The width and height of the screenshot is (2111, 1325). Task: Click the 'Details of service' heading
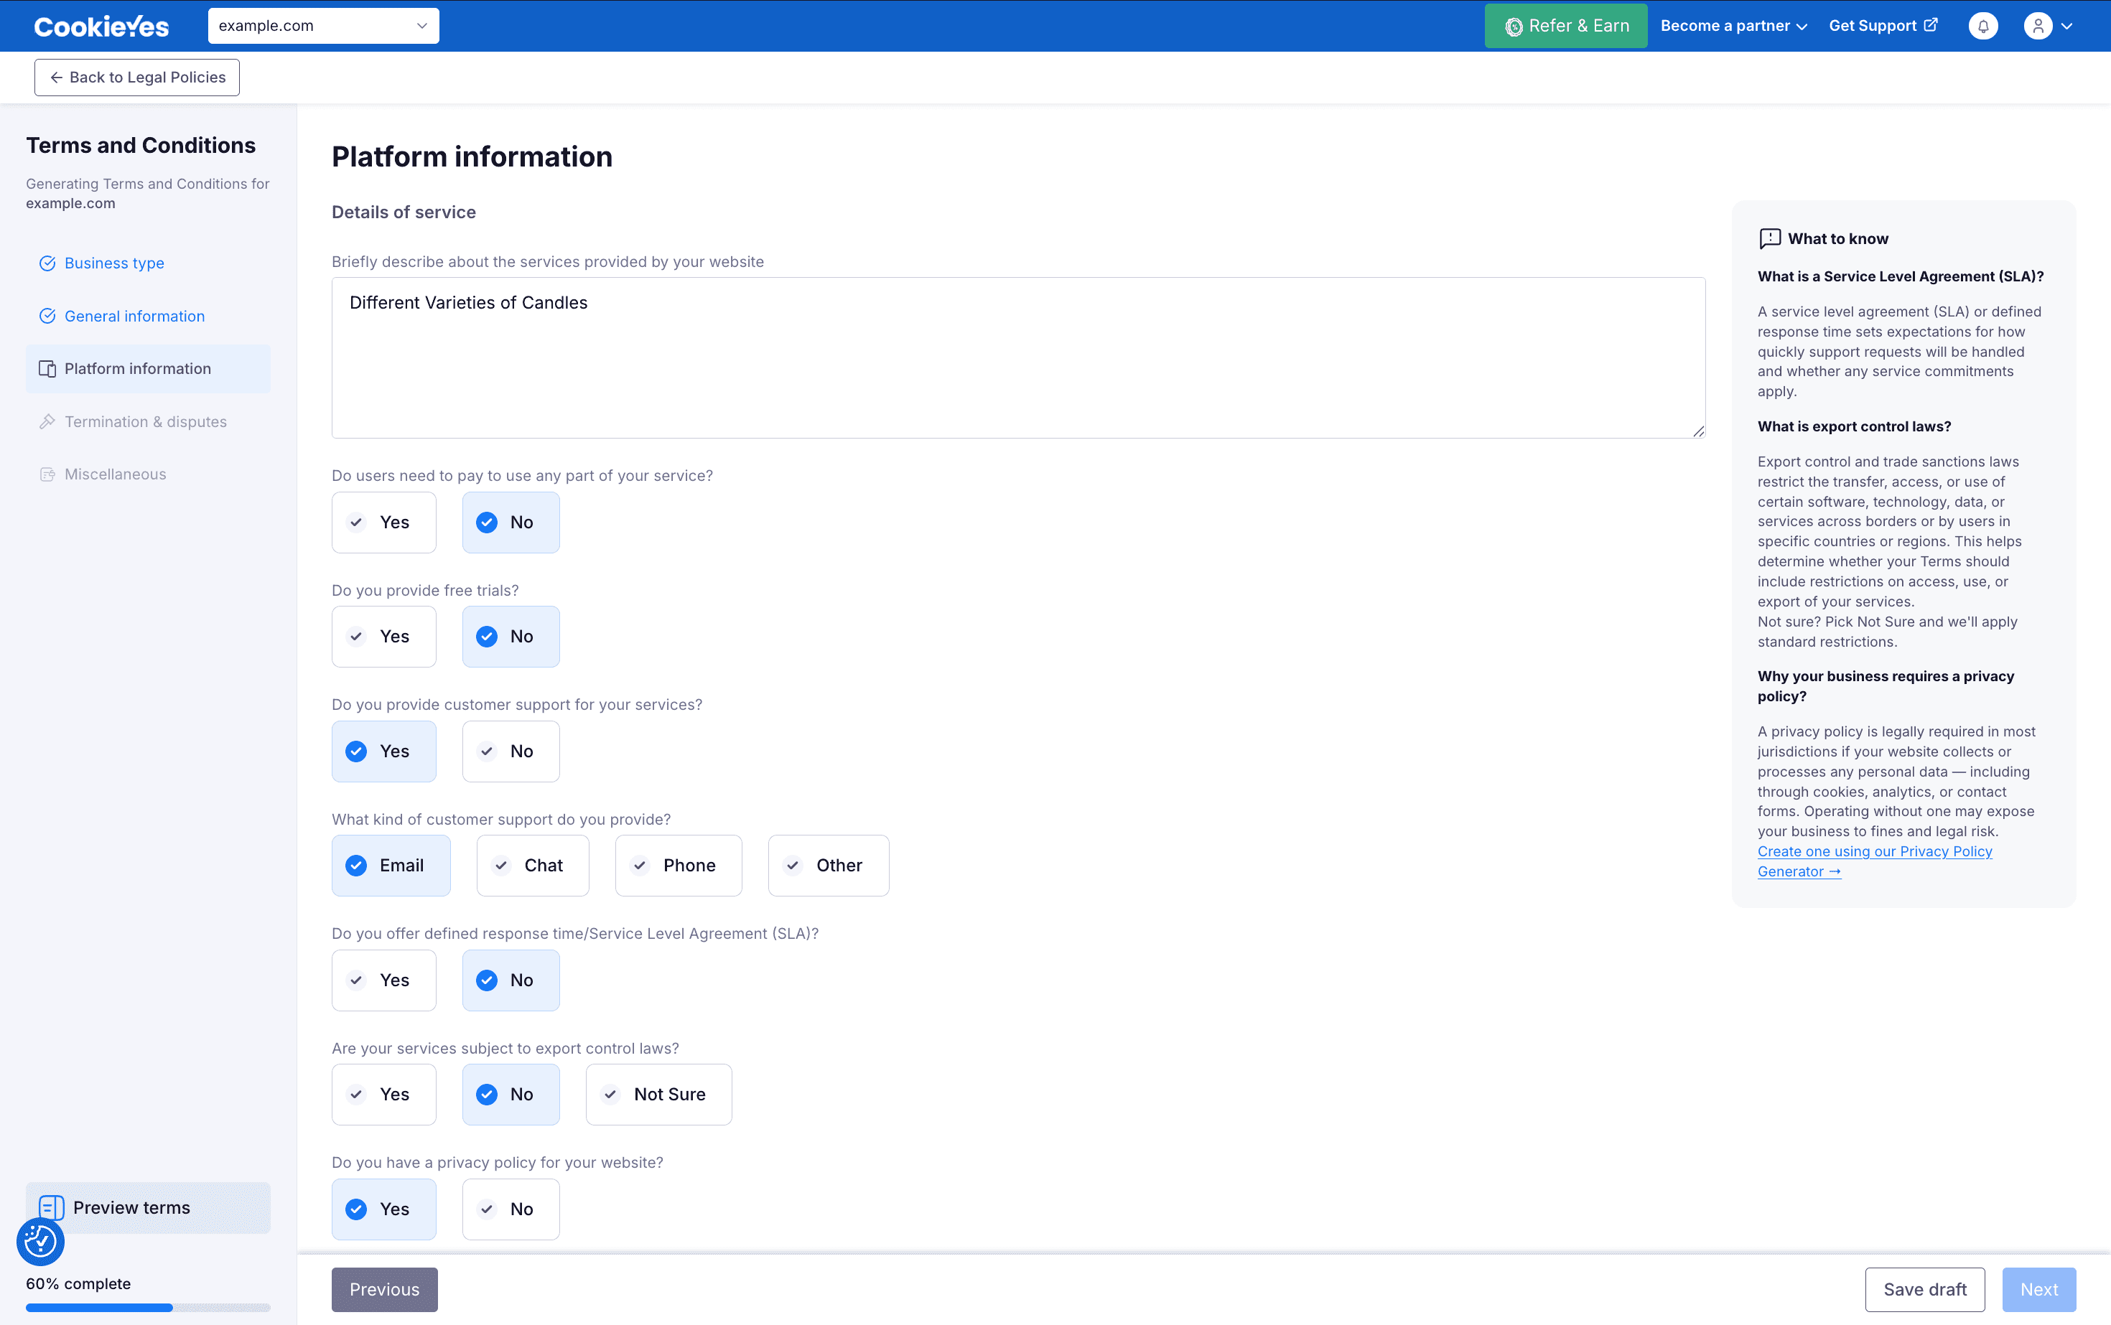tap(404, 212)
